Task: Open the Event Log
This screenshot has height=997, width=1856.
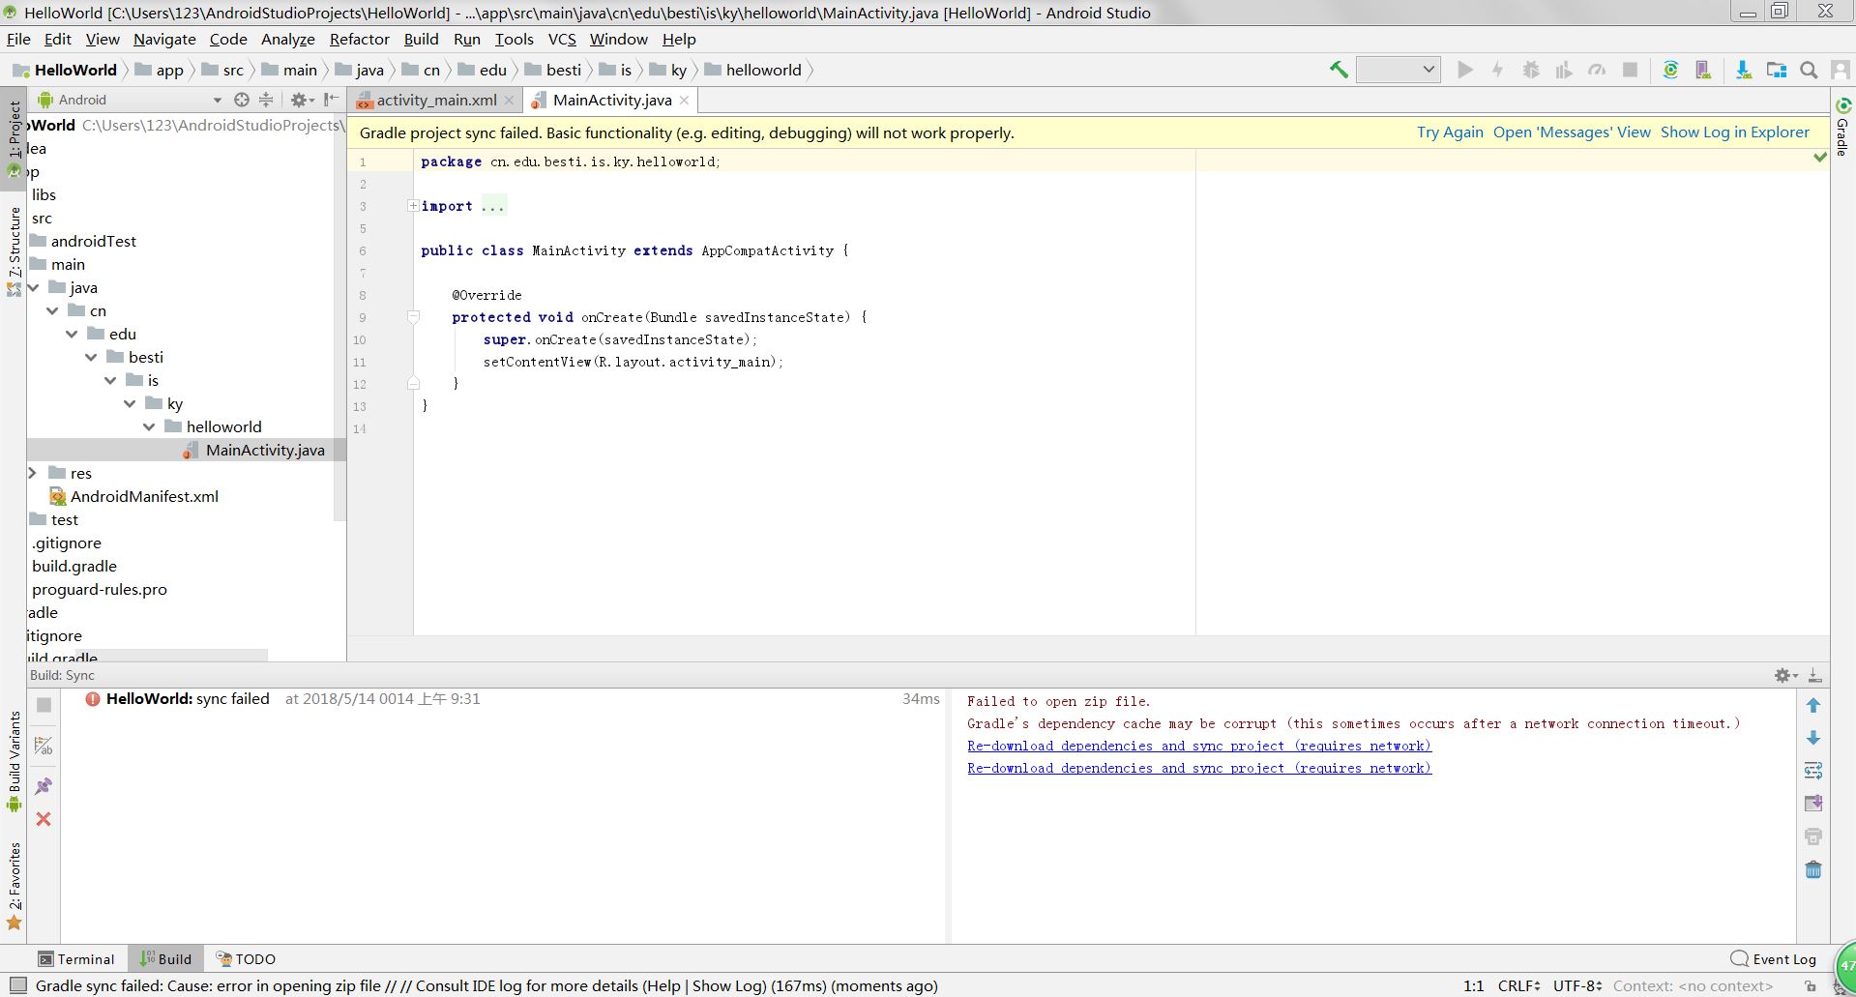Action: point(1774,959)
